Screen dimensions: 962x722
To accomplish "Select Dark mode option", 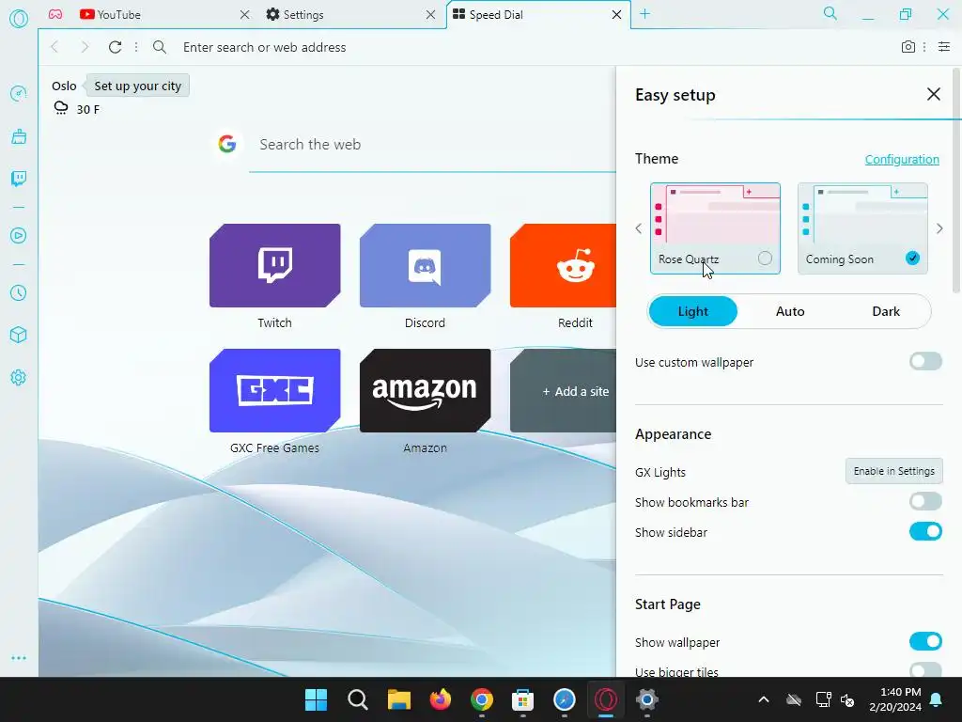I will (886, 311).
